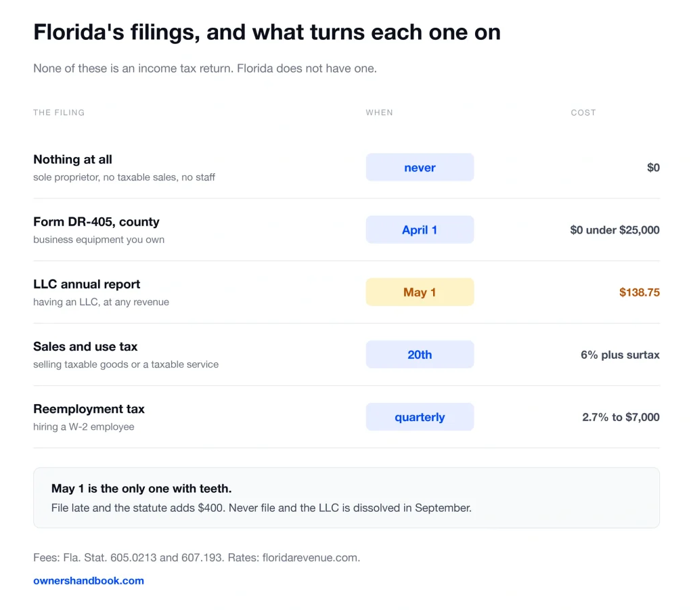This screenshot has width=693, height=610.
Task: Click the 'never' badge
Action: coord(420,167)
